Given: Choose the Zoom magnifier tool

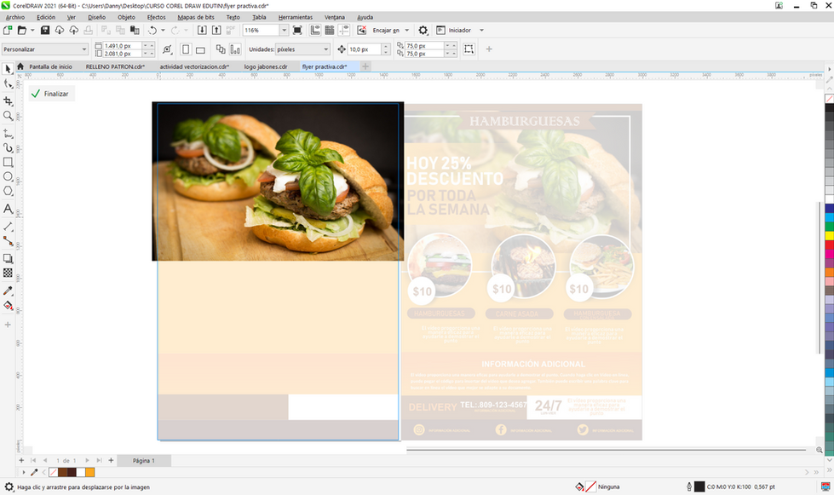Looking at the screenshot, I should point(8,116).
